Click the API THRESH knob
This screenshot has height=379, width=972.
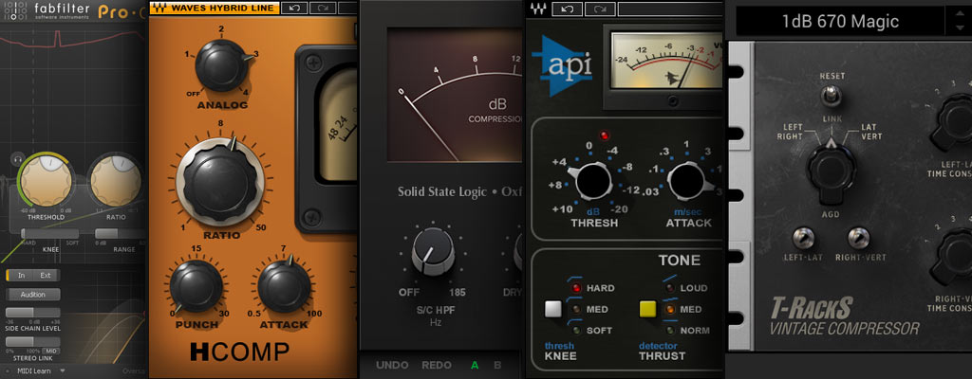(593, 181)
